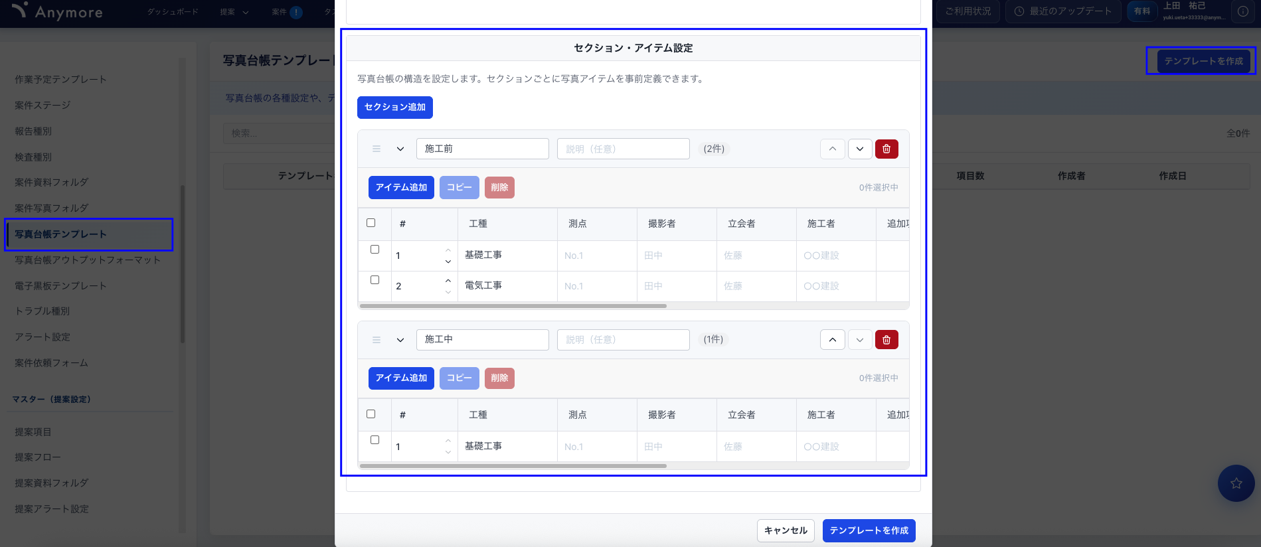Select all items in 施工前 table header
The width and height of the screenshot is (1261, 547).
(371, 223)
